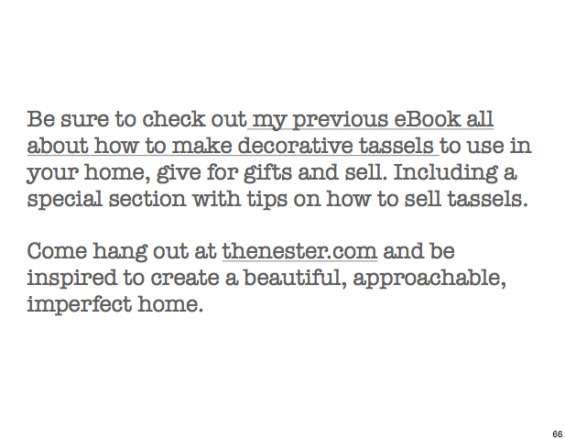Click the words "Come hang out at"

pos(122,251)
